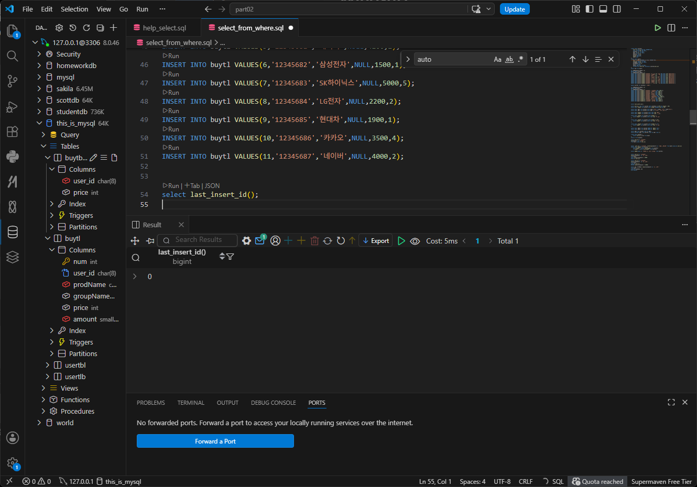Viewport: 697px width, 487px height.
Task: Run the SQL file with editor play button
Action: 658,28
